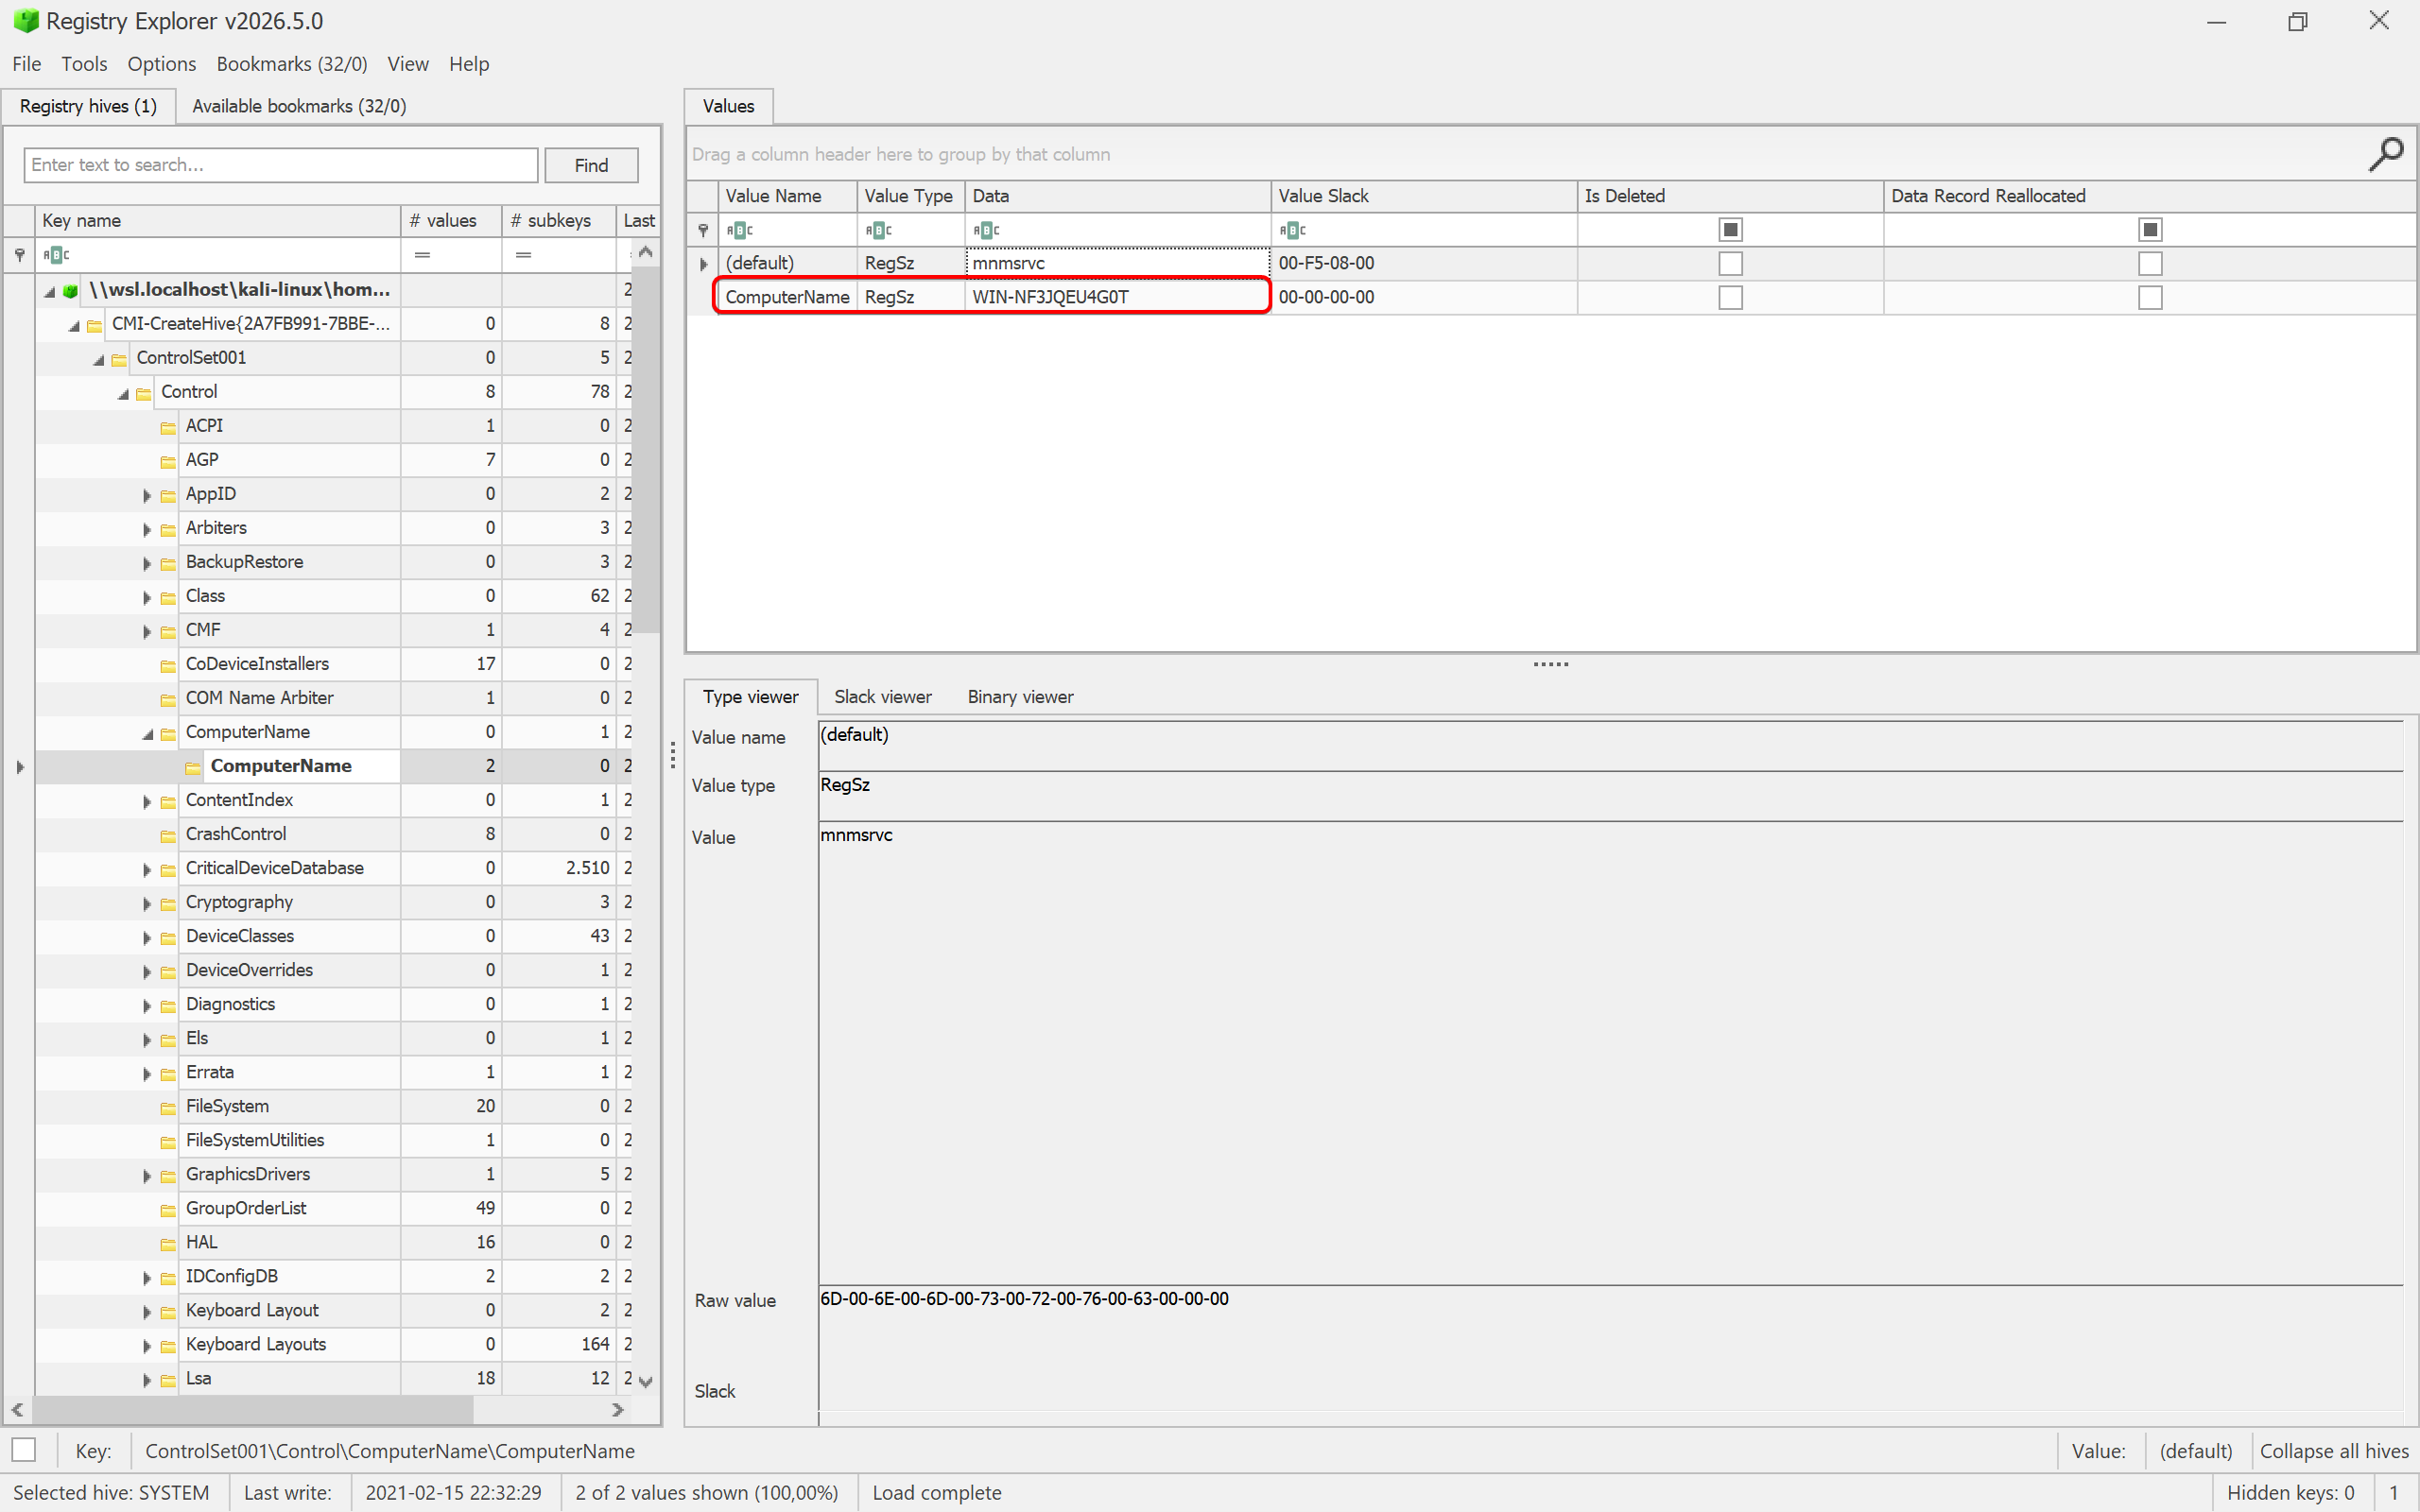Toggle the Is Deleted filter checkbox

coord(1730,230)
